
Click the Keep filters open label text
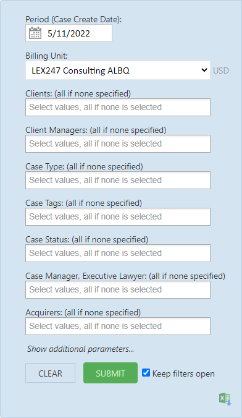click(183, 373)
